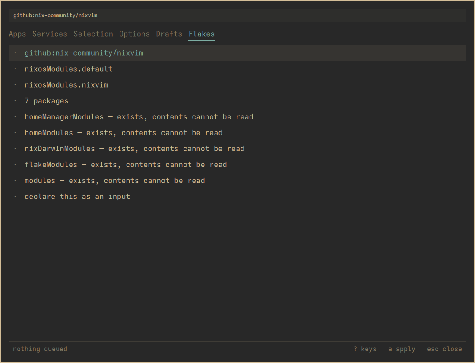
Task: Click the nothing queued status text
Action: [40, 349]
